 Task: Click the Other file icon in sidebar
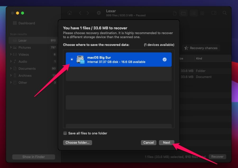click(x=15, y=82)
